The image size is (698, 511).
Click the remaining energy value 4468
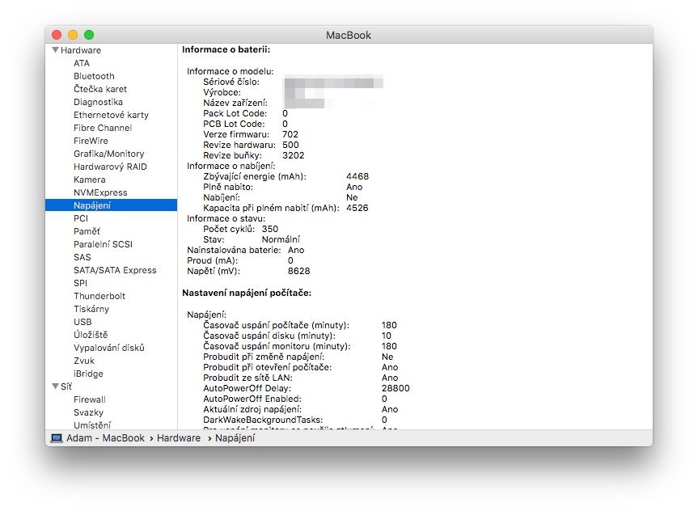(x=357, y=176)
